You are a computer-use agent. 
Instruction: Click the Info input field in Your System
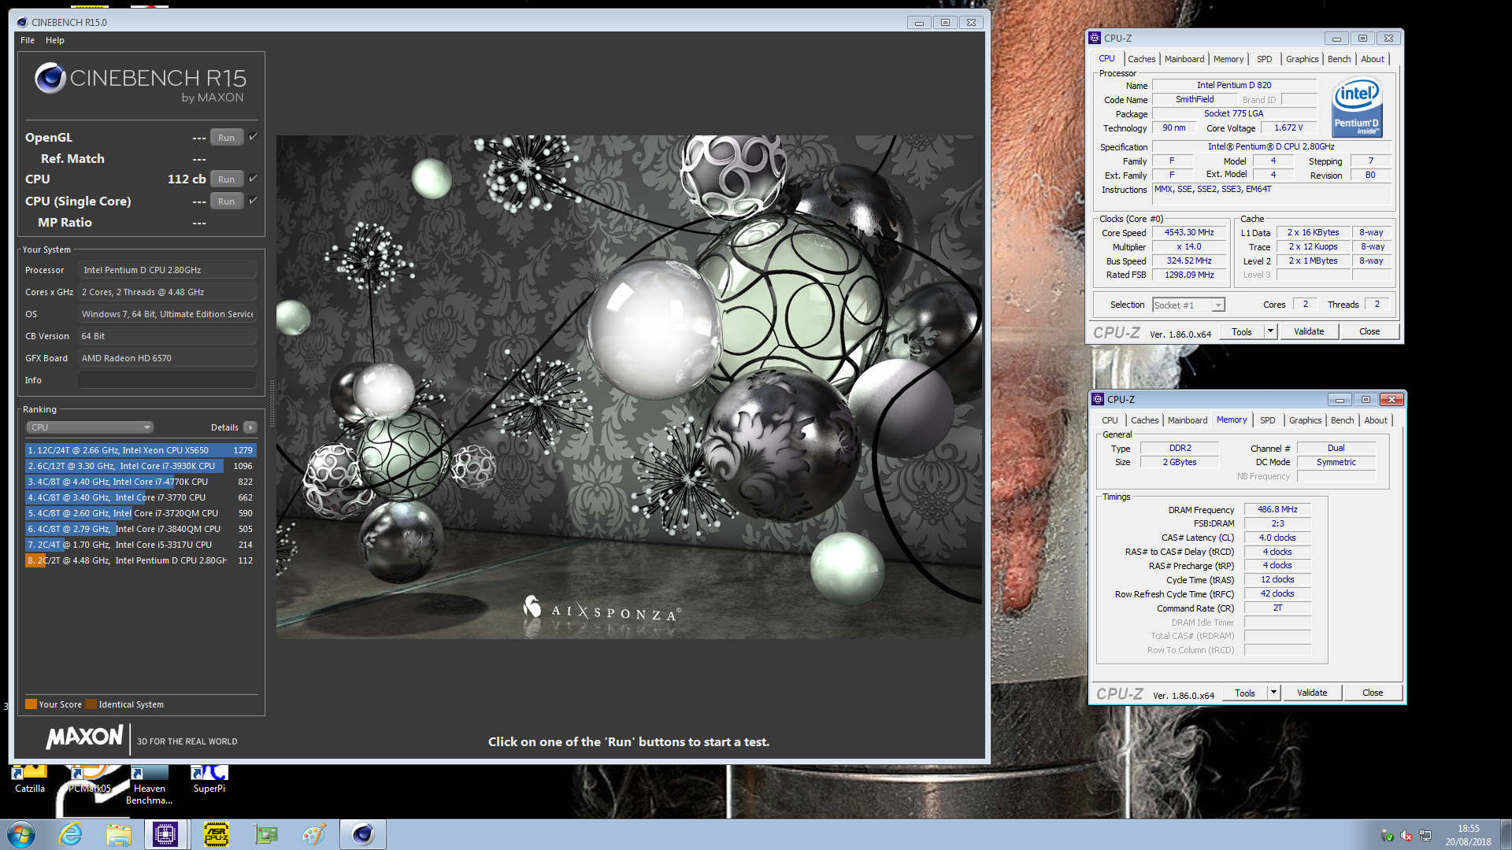pyautogui.click(x=167, y=380)
